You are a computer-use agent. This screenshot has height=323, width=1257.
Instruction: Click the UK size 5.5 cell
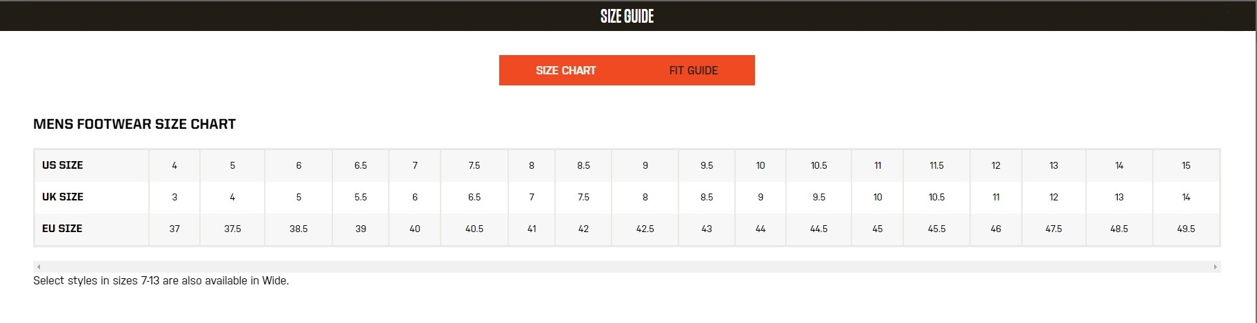361,197
